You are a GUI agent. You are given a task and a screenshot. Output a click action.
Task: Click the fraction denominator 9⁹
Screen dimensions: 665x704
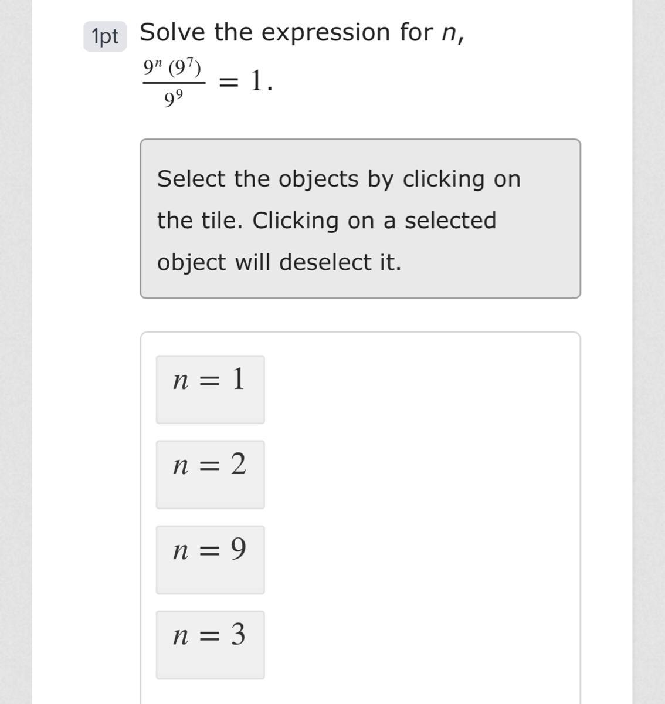click(x=173, y=100)
